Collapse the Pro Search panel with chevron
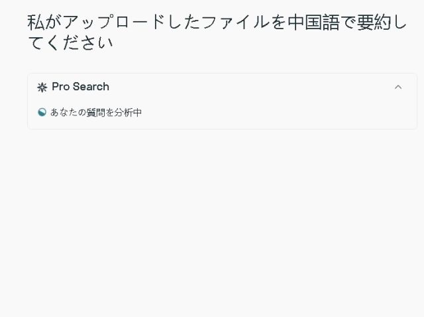The width and height of the screenshot is (424, 317). [x=398, y=87]
